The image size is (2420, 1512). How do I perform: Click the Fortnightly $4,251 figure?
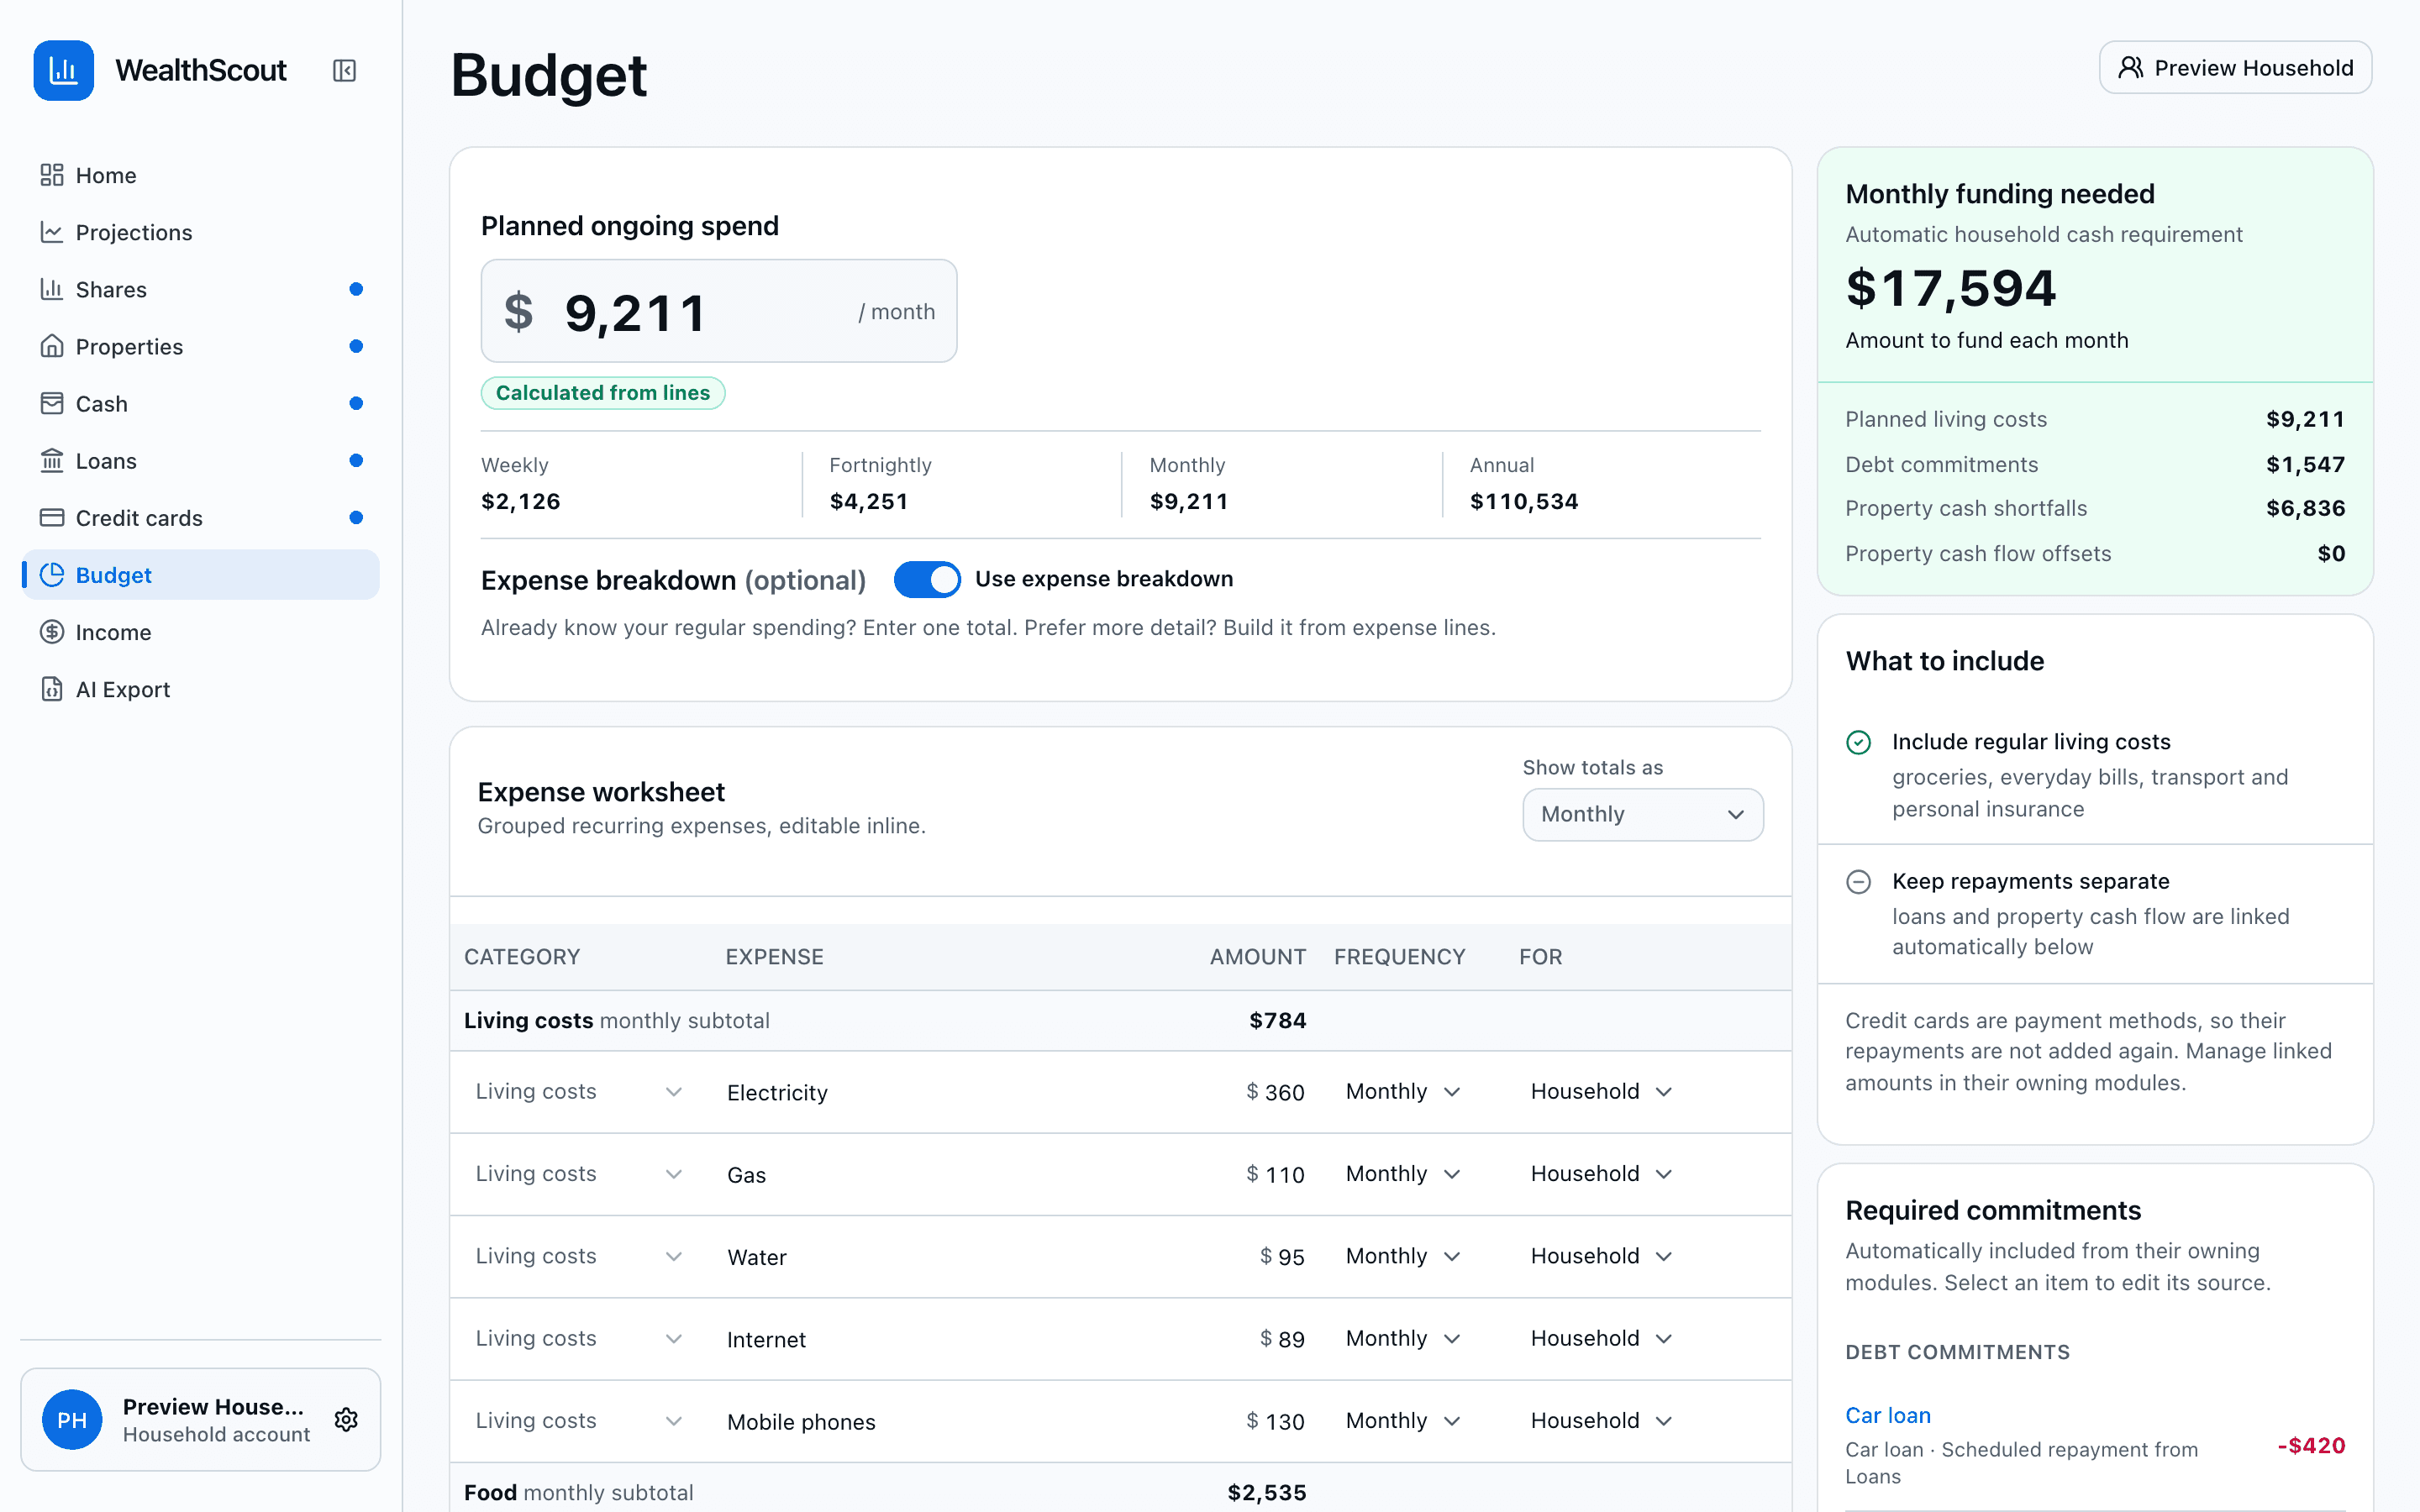869,501
